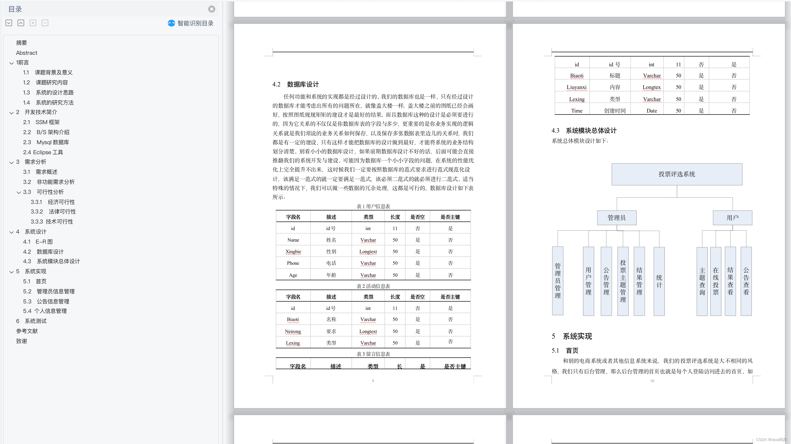Open outline entry 5.4 个人信息管理
Viewport: 791px width, 444px height.
coord(45,311)
